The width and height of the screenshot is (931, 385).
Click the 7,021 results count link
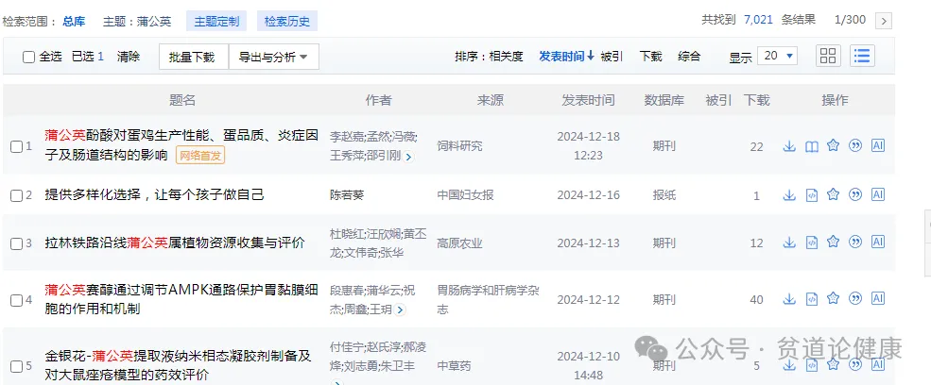[x=758, y=20]
